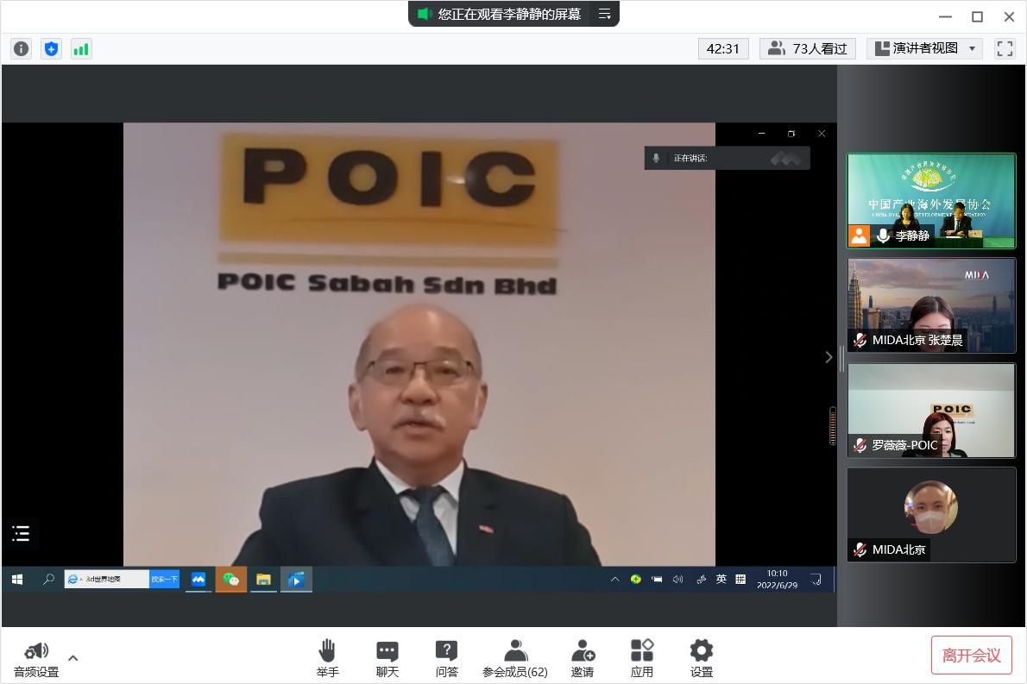Click the IME grid keyboard tray icon

[740, 580]
